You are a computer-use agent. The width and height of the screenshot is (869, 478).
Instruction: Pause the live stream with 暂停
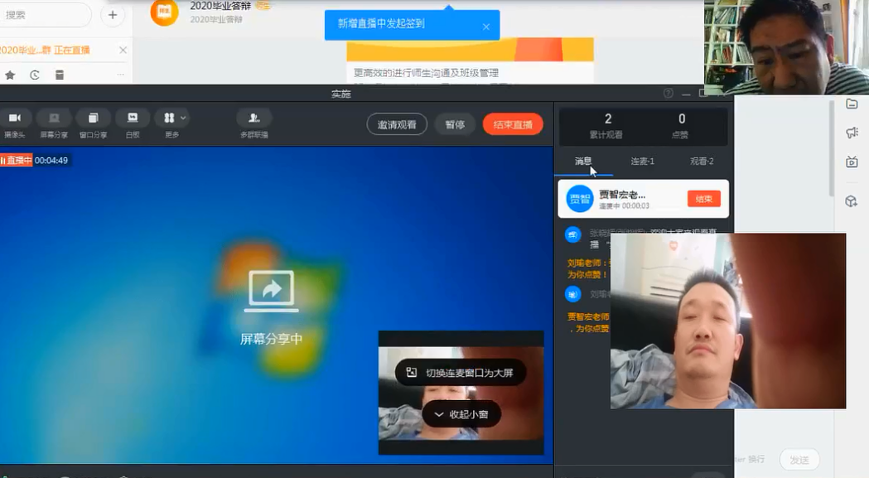click(x=454, y=124)
